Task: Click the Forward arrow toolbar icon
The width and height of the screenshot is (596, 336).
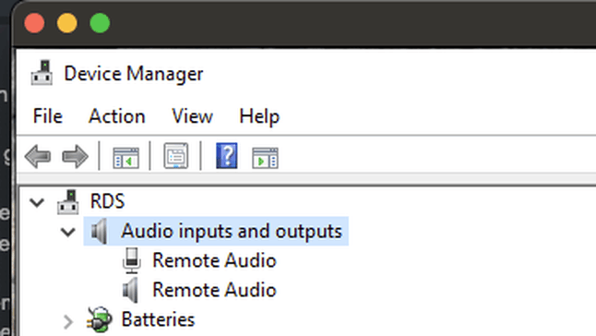Action: 76,156
